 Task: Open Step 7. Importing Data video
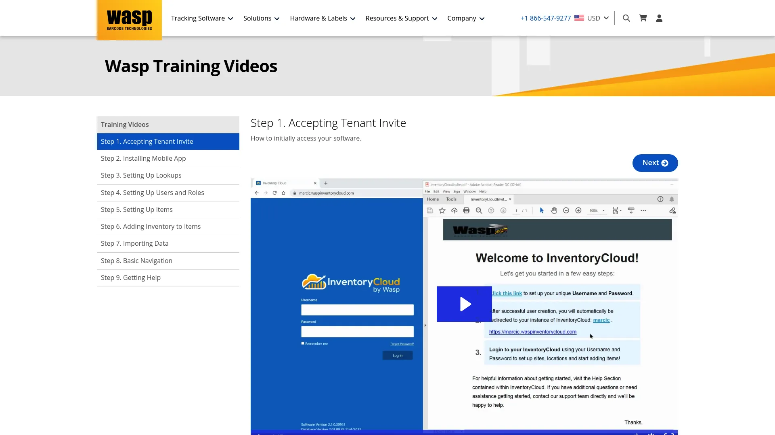[x=168, y=243]
